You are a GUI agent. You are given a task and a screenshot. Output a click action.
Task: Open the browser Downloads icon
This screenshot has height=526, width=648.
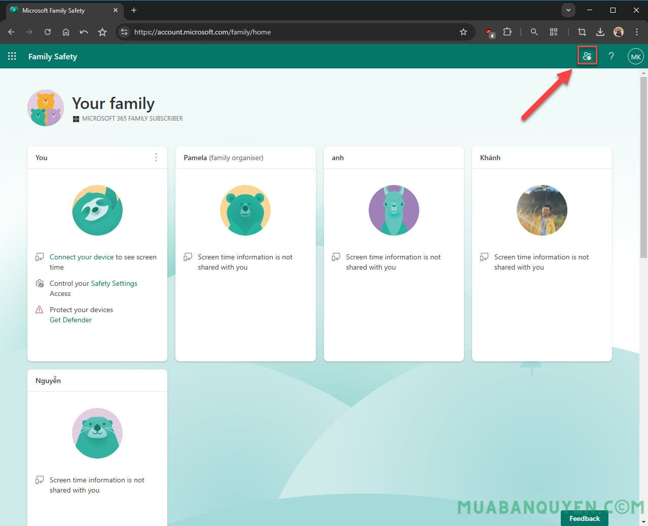point(600,32)
